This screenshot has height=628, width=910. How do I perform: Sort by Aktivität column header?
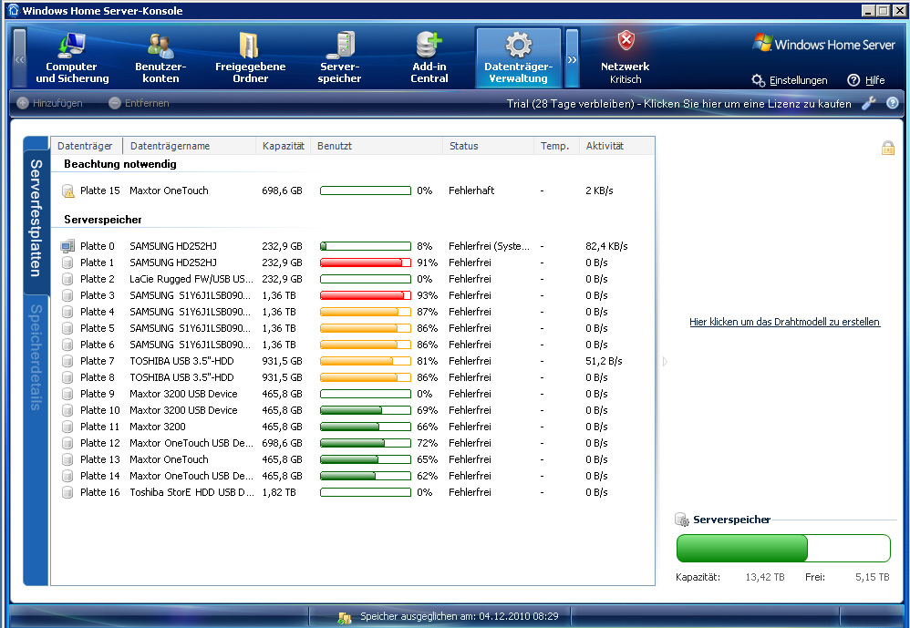pos(617,146)
